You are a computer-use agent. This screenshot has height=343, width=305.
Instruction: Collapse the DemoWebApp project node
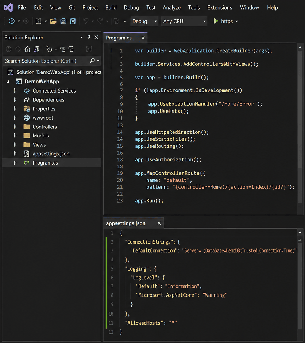(x=8, y=82)
